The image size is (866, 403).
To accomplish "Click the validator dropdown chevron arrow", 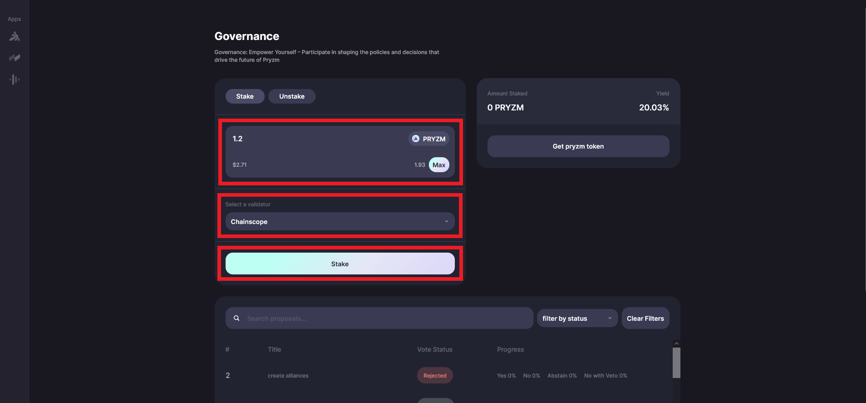I will [x=446, y=222].
